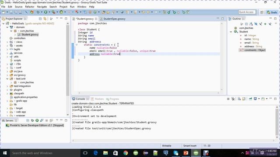This screenshot has width=280, height=157.
Task: Toggle Hide Local Types in Outline
Action: [270, 24]
